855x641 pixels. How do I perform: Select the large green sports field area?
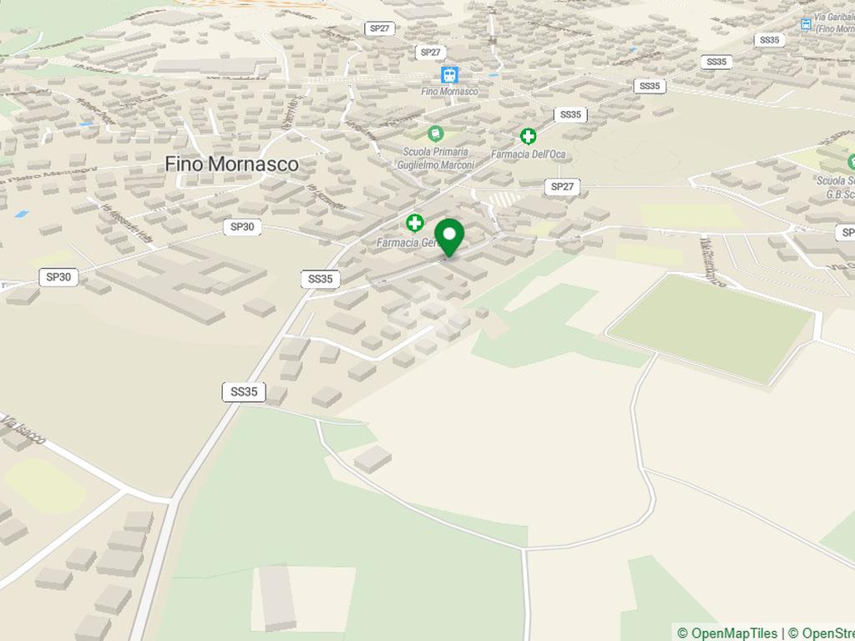711,328
